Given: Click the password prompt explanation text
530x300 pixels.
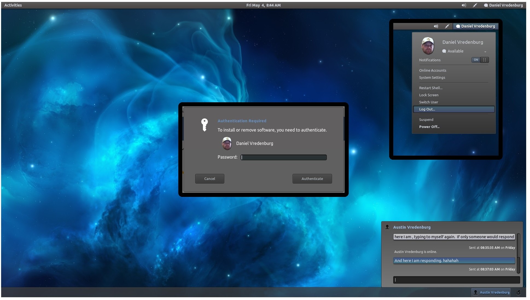Looking at the screenshot, I should coord(272,130).
